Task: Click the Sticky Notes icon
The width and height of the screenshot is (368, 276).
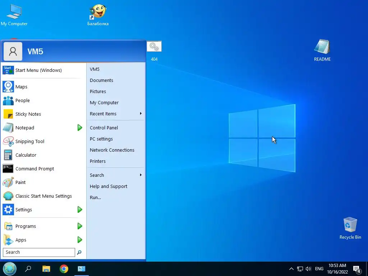Action: click(x=8, y=114)
